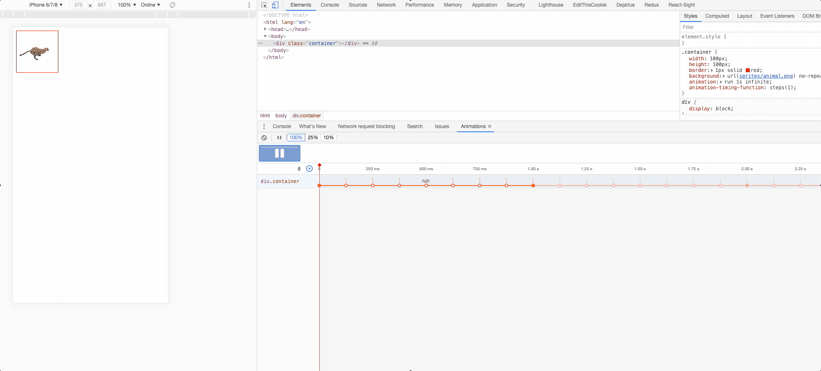Open the device toolbar three-dot options menu
The image size is (821, 371).
click(x=249, y=5)
